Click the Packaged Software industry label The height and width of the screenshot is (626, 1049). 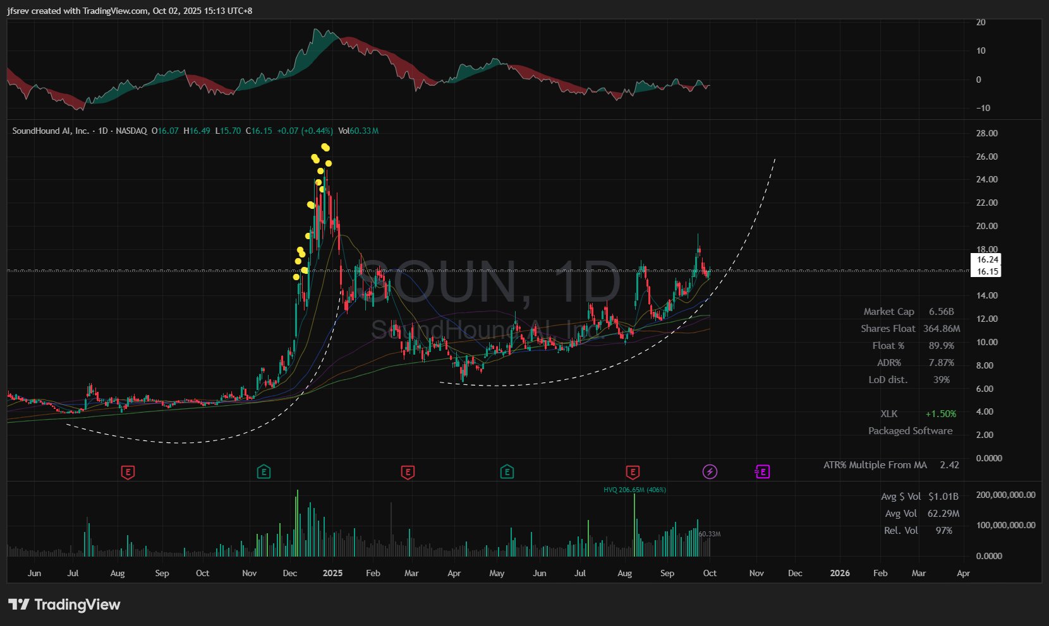910,430
